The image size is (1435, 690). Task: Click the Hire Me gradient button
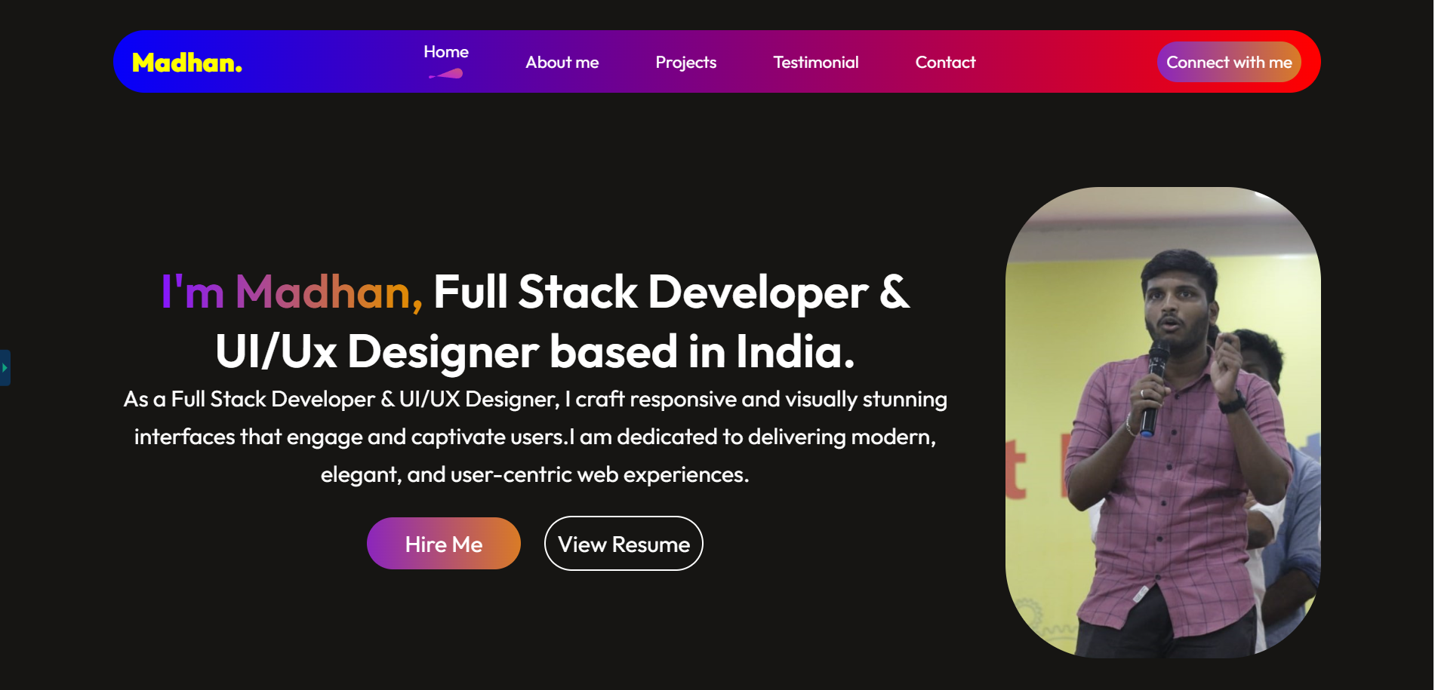click(443, 544)
